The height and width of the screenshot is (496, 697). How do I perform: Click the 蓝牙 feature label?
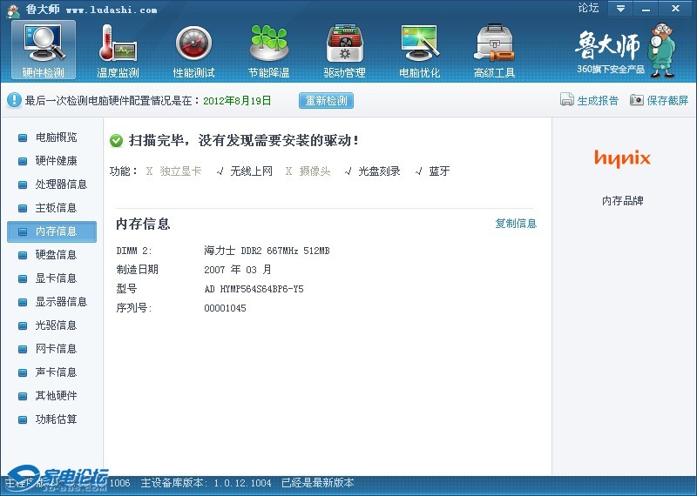(439, 171)
